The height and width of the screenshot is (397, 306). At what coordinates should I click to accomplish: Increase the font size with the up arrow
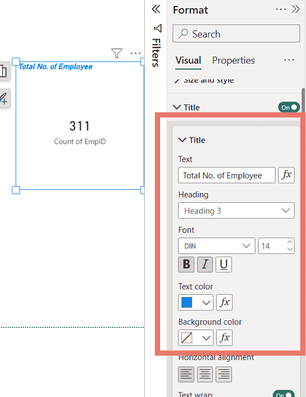[290, 243]
